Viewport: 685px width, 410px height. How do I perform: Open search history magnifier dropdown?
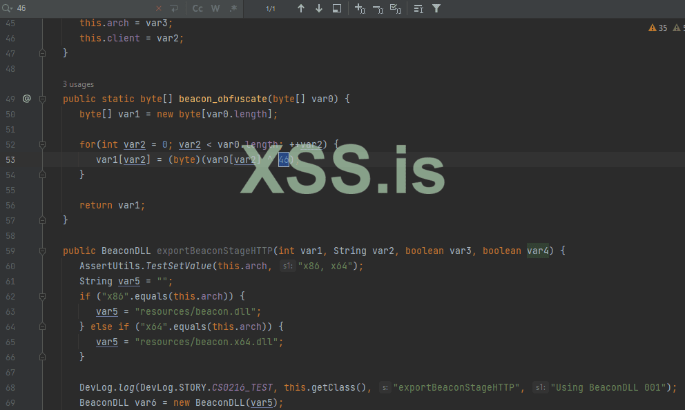tap(8, 8)
